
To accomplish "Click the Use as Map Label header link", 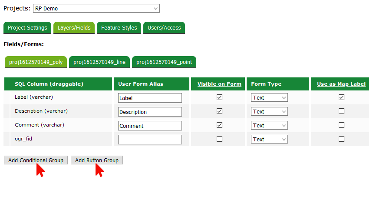I will tap(341, 84).
